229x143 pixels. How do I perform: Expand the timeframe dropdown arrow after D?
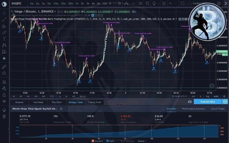(x=114, y=4)
